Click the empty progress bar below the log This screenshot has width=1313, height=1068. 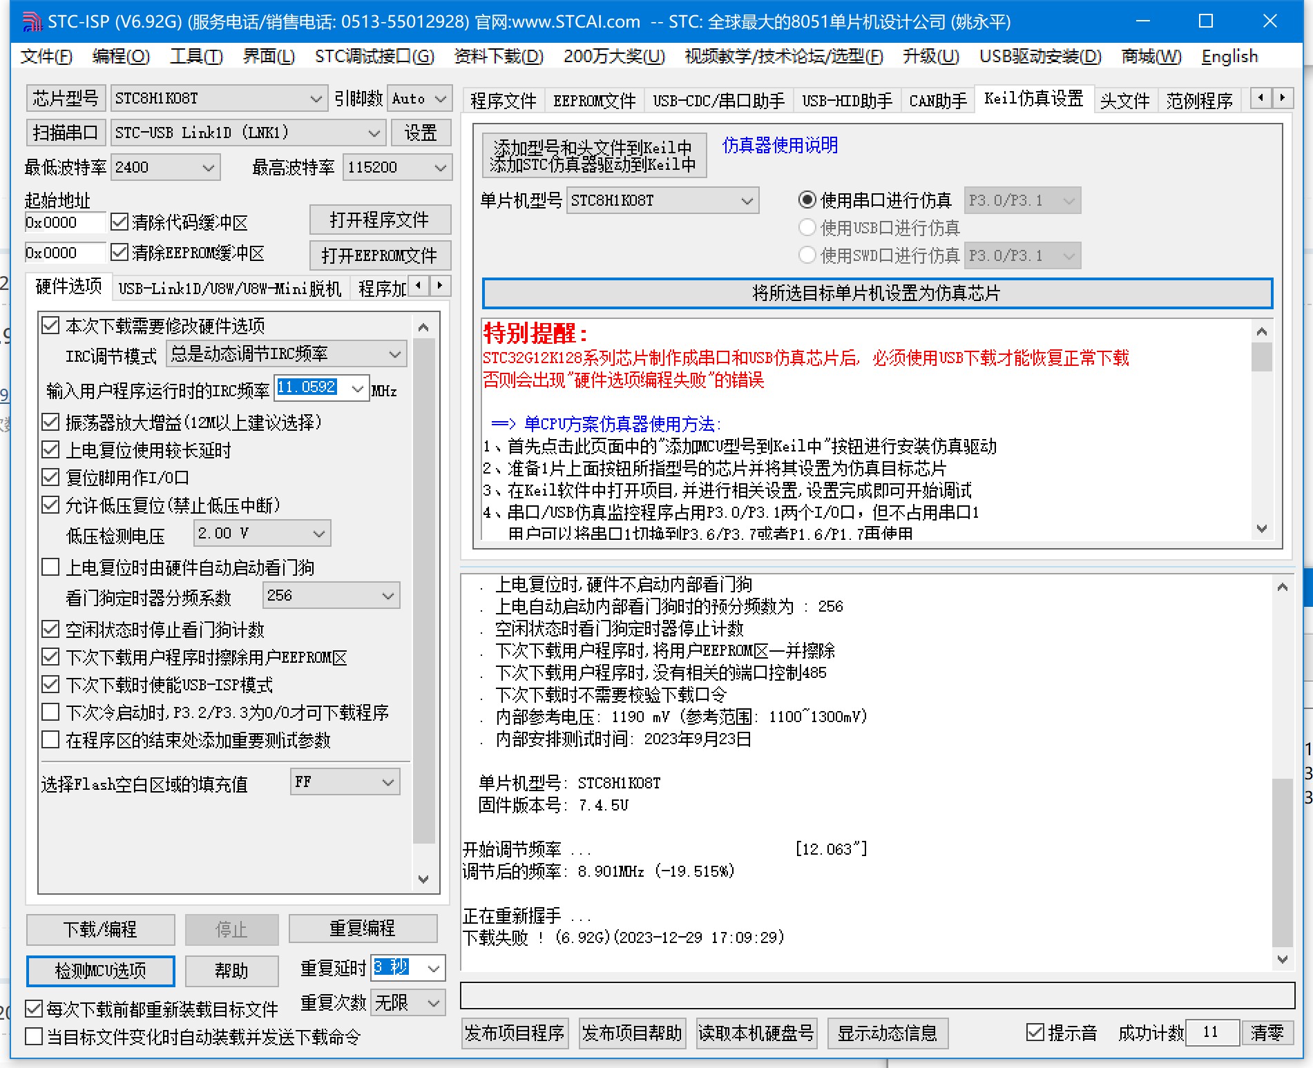pyautogui.click(x=877, y=996)
